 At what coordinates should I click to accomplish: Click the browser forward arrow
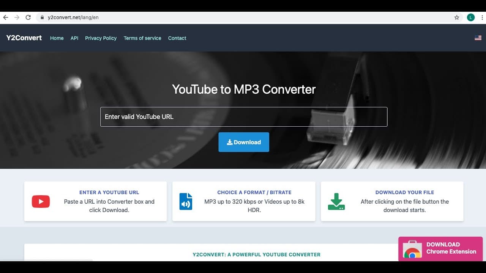click(x=17, y=17)
